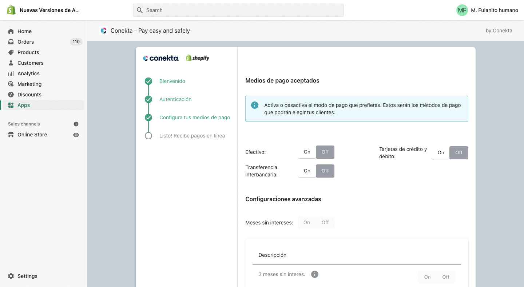The width and height of the screenshot is (524, 287).
Task: Click the empty circle for Listo step
Action: [148, 136]
